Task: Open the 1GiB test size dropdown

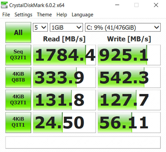Action: point(66,27)
